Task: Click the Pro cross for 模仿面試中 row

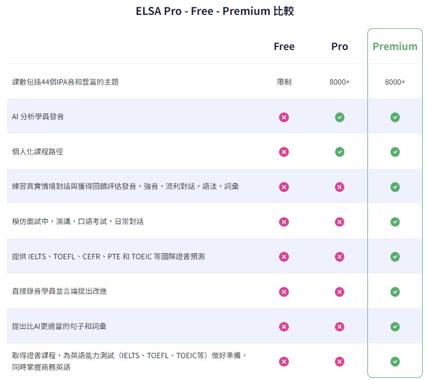Action: 340,222
